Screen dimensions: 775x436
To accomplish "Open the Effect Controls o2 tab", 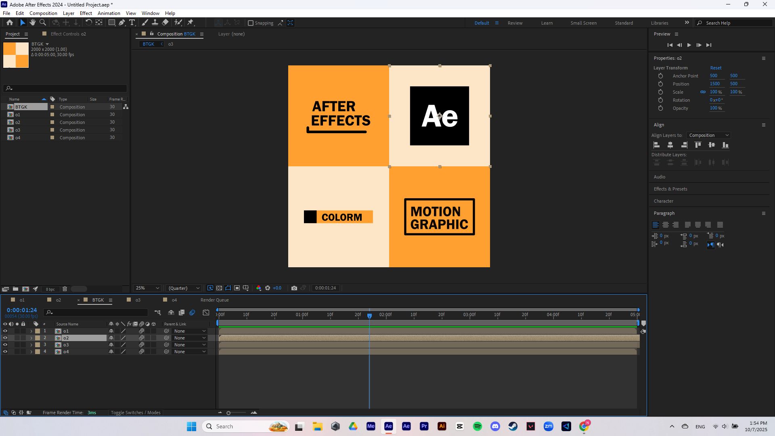I will (68, 34).
